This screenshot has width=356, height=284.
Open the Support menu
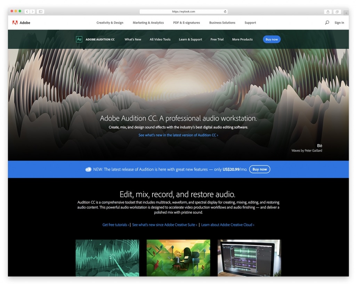pos(250,23)
